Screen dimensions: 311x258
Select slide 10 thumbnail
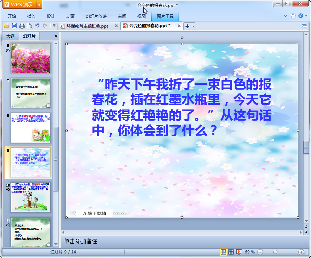[x=31, y=198]
